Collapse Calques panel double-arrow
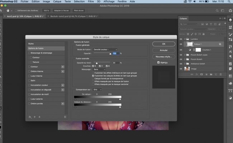 (220, 18)
